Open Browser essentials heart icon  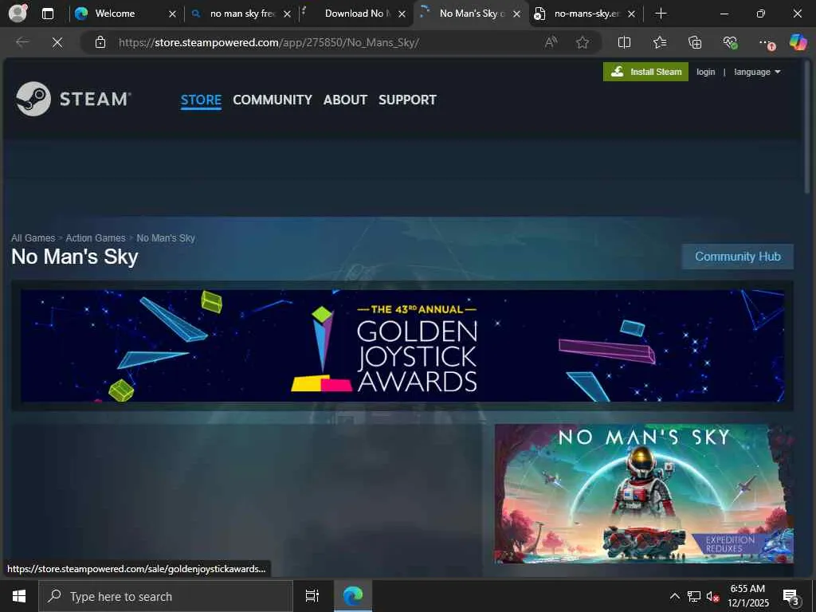click(730, 42)
